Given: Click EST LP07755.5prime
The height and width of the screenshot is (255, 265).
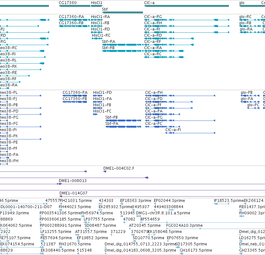Looking at the screenshot, I should 87,222.
